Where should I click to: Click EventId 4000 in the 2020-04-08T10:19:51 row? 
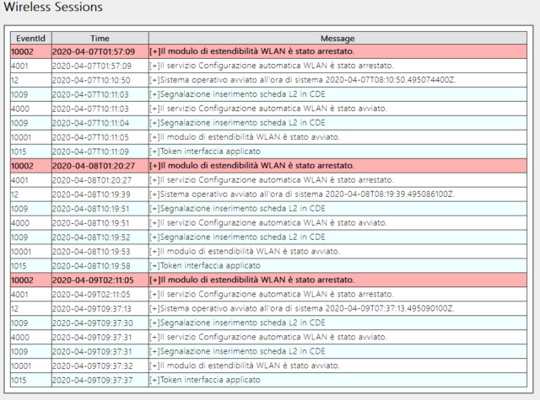[x=20, y=222]
